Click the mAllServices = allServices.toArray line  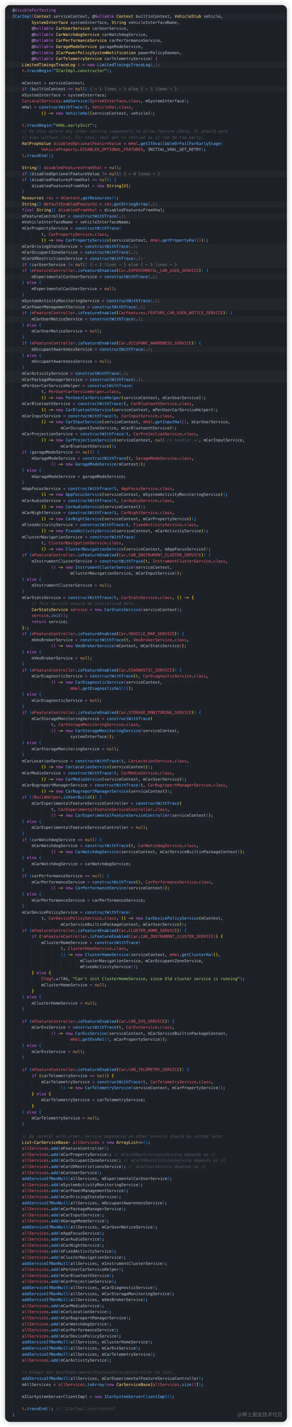click(x=113, y=1384)
